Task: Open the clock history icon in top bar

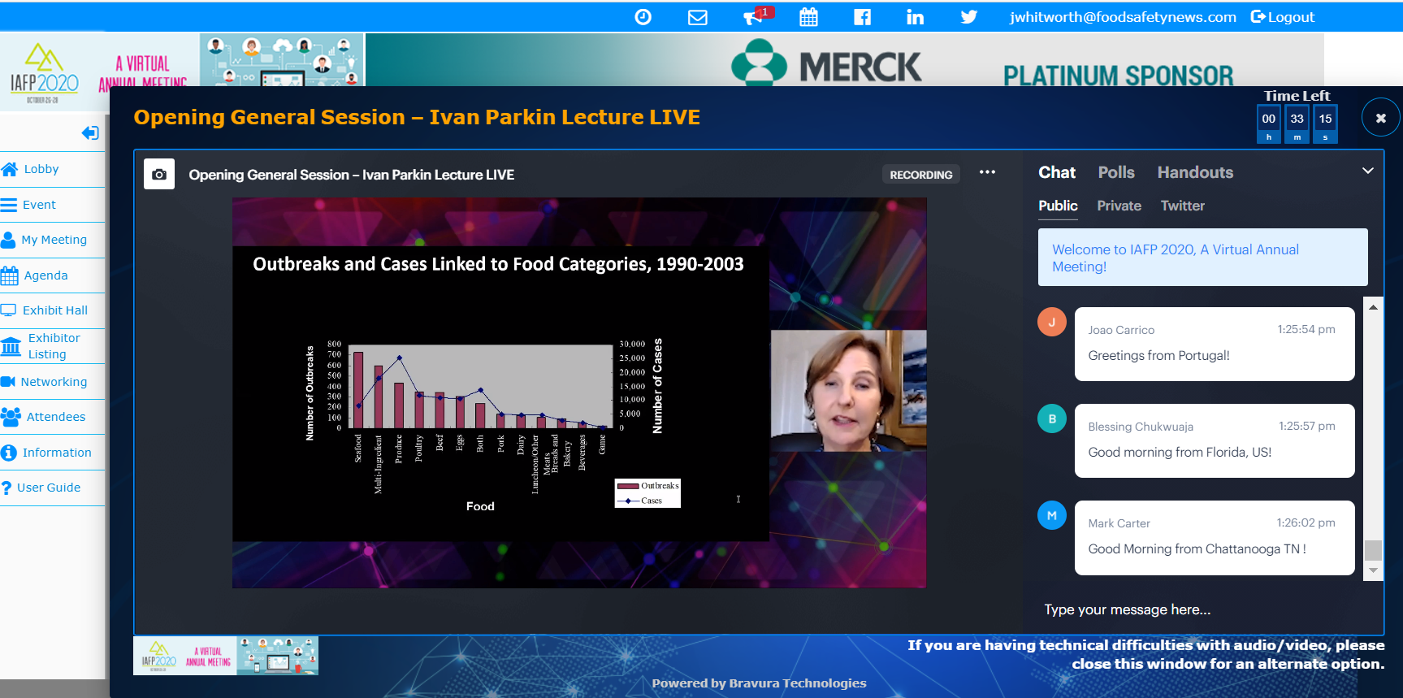Action: (643, 17)
